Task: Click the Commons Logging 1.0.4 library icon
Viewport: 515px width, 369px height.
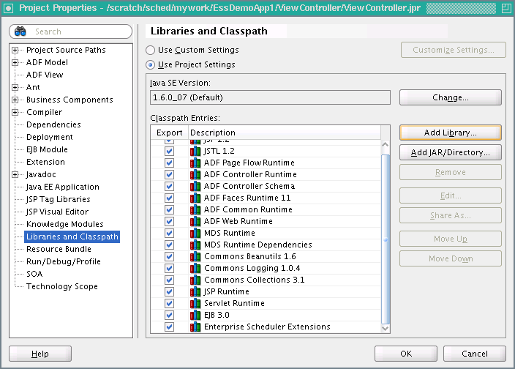Action: [195, 268]
